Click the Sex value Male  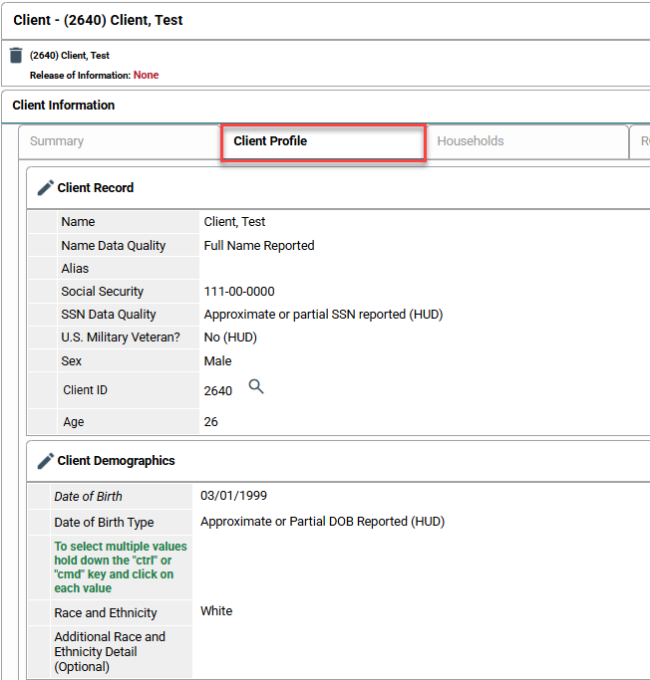217,361
